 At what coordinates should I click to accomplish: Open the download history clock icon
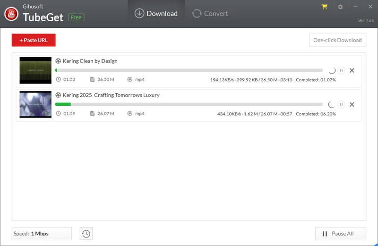pyautogui.click(x=86, y=233)
